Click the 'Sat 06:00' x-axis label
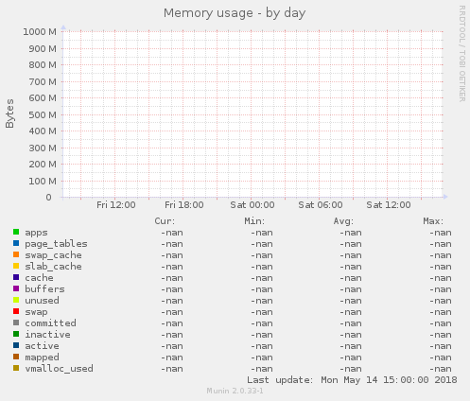This screenshot has height=401, width=470. tap(321, 205)
